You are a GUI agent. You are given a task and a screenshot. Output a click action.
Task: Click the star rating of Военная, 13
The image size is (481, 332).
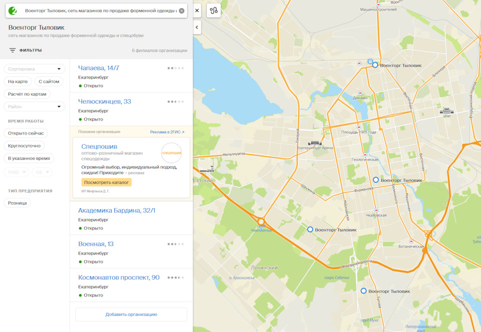tap(175, 244)
